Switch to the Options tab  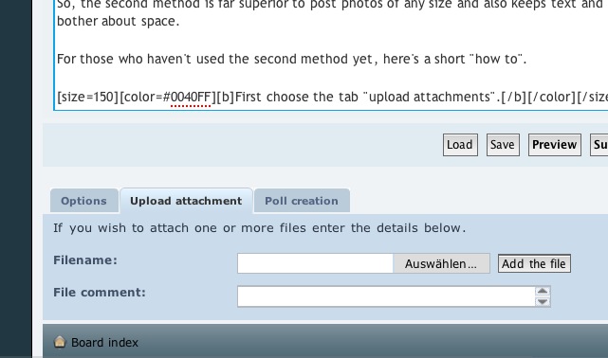tap(83, 201)
